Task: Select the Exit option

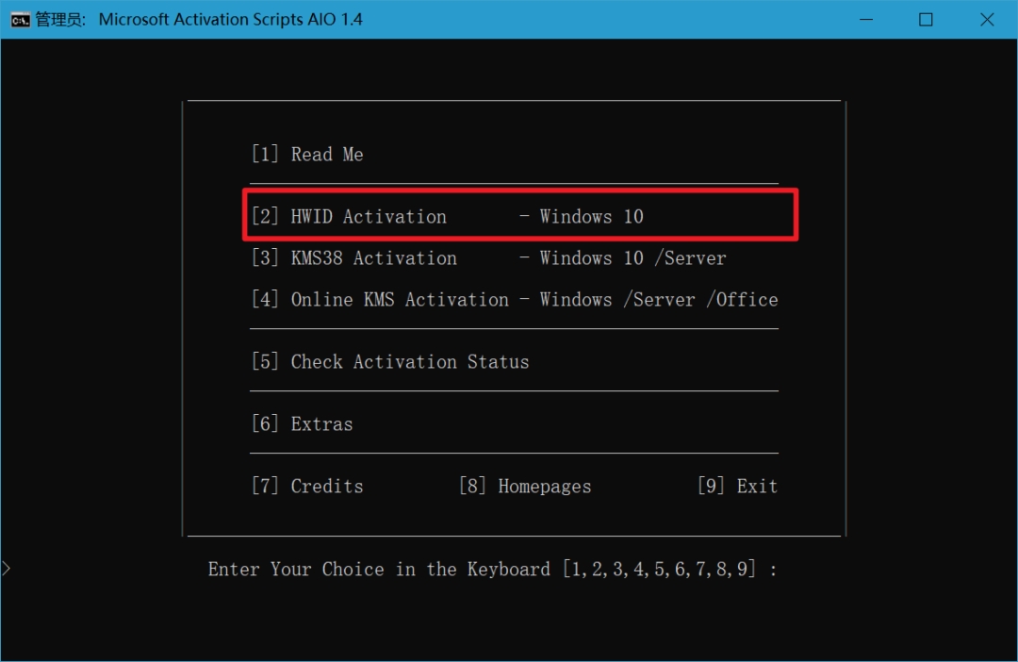Action: (x=737, y=487)
